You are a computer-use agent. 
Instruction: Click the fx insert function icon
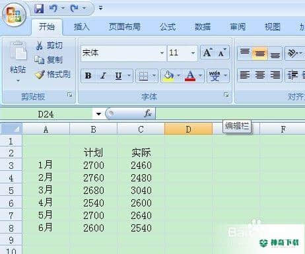pyautogui.click(x=148, y=113)
